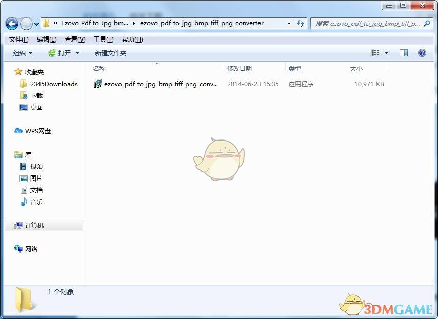Image resolution: width=438 pixels, height=319 pixels.
Task: Select the ezovo_pdf_to_jpg_bmp_tiff_png_conv... file
Action: coord(161,84)
